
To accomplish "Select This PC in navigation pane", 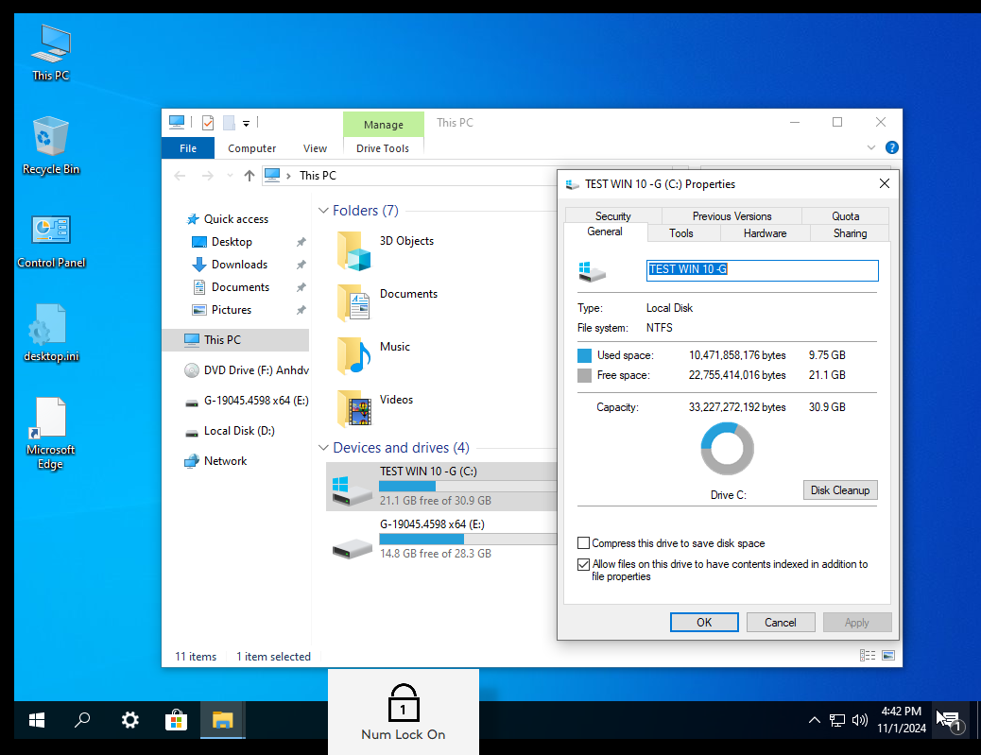I will click(x=236, y=339).
